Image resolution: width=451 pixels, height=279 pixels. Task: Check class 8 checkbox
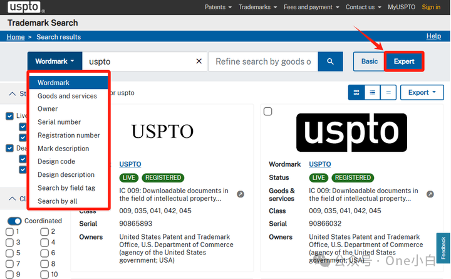[44, 264]
